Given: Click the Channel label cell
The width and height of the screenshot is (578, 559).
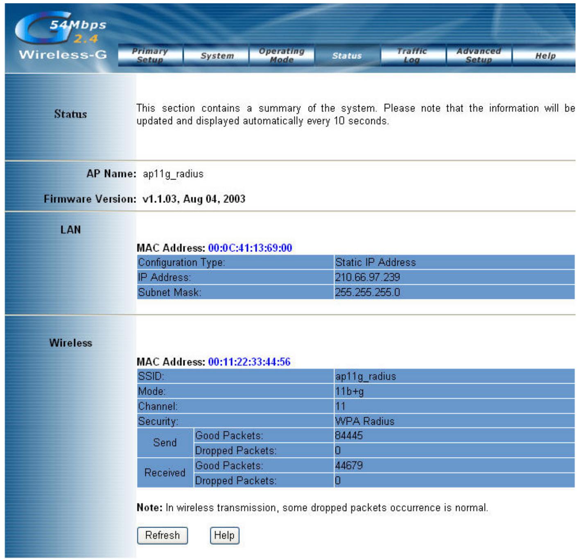Looking at the screenshot, I should (235, 406).
